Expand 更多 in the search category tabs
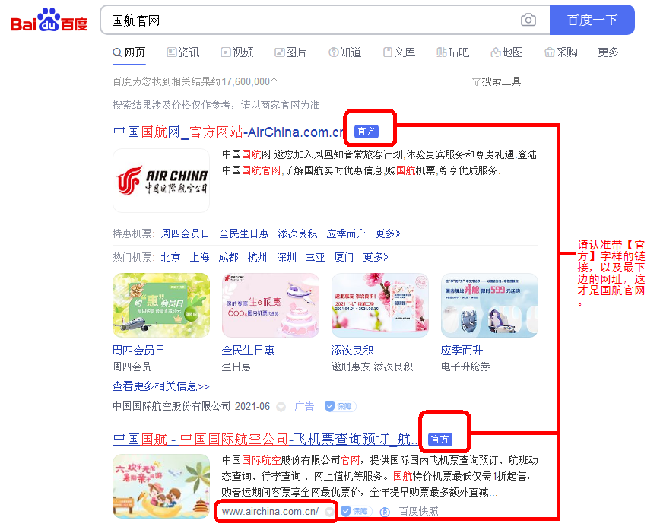Viewport: 660px width, 530px height. (x=608, y=52)
